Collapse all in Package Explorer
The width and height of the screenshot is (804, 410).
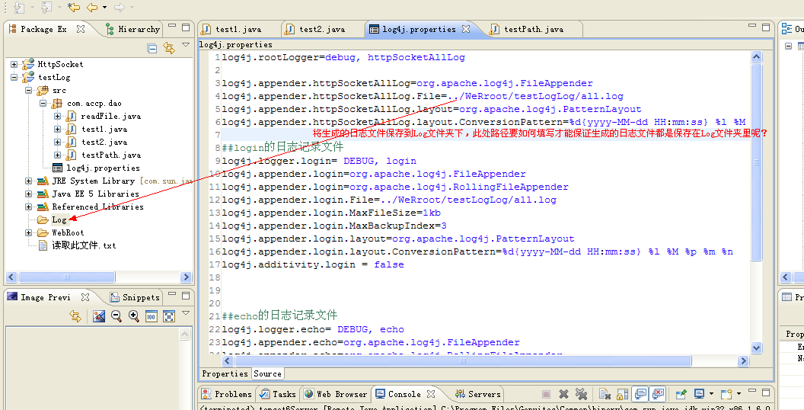pyautogui.click(x=152, y=48)
